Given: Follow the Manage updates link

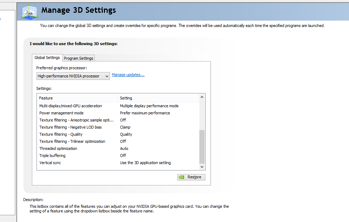Looking at the screenshot, I should pos(128,75).
